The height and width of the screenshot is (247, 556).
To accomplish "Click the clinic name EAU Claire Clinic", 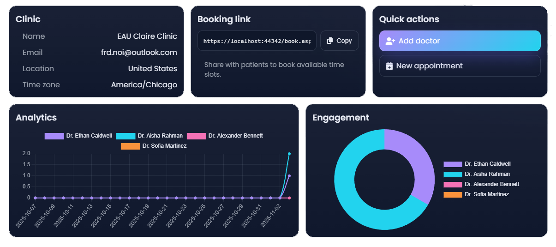I will [x=147, y=36].
